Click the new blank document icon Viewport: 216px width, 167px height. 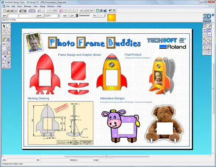pyautogui.click(x=4, y=10)
